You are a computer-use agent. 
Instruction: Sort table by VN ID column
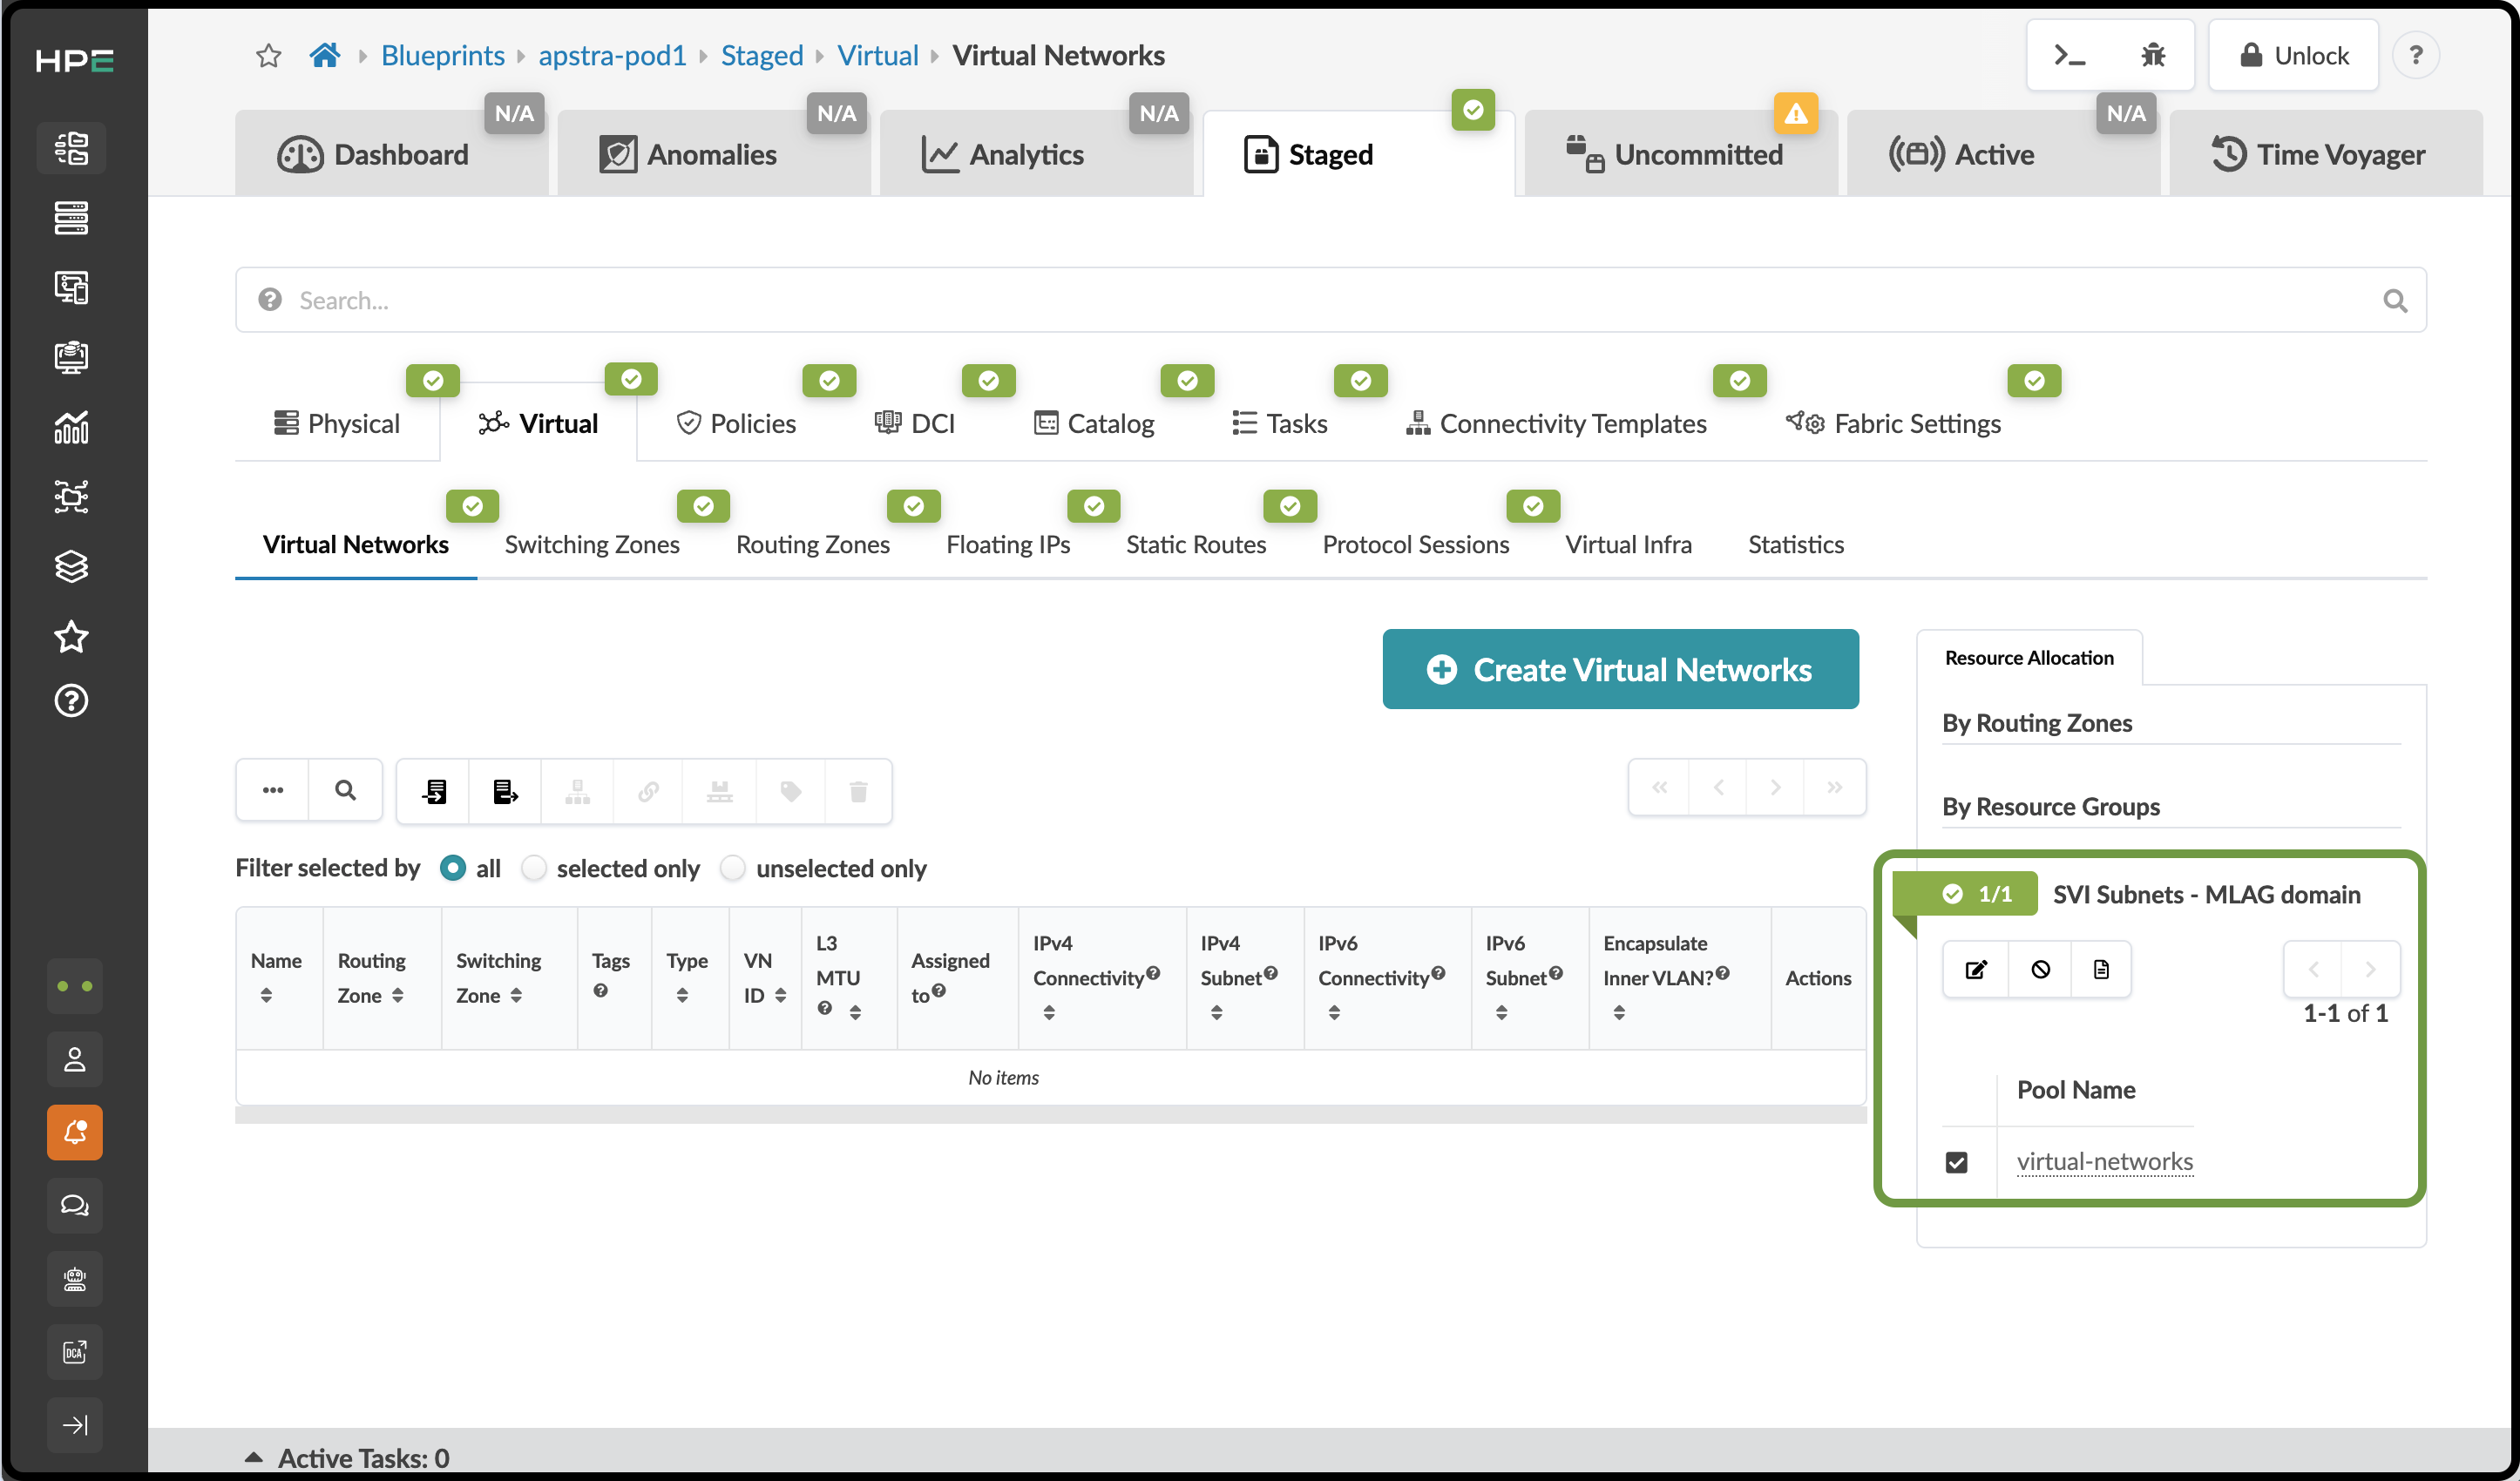coord(780,995)
